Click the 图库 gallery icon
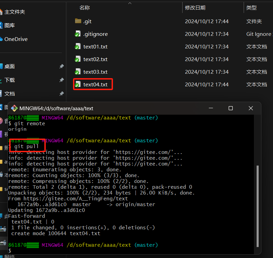Image resolution: width=273 pixels, height=258 pixels. [1, 25]
